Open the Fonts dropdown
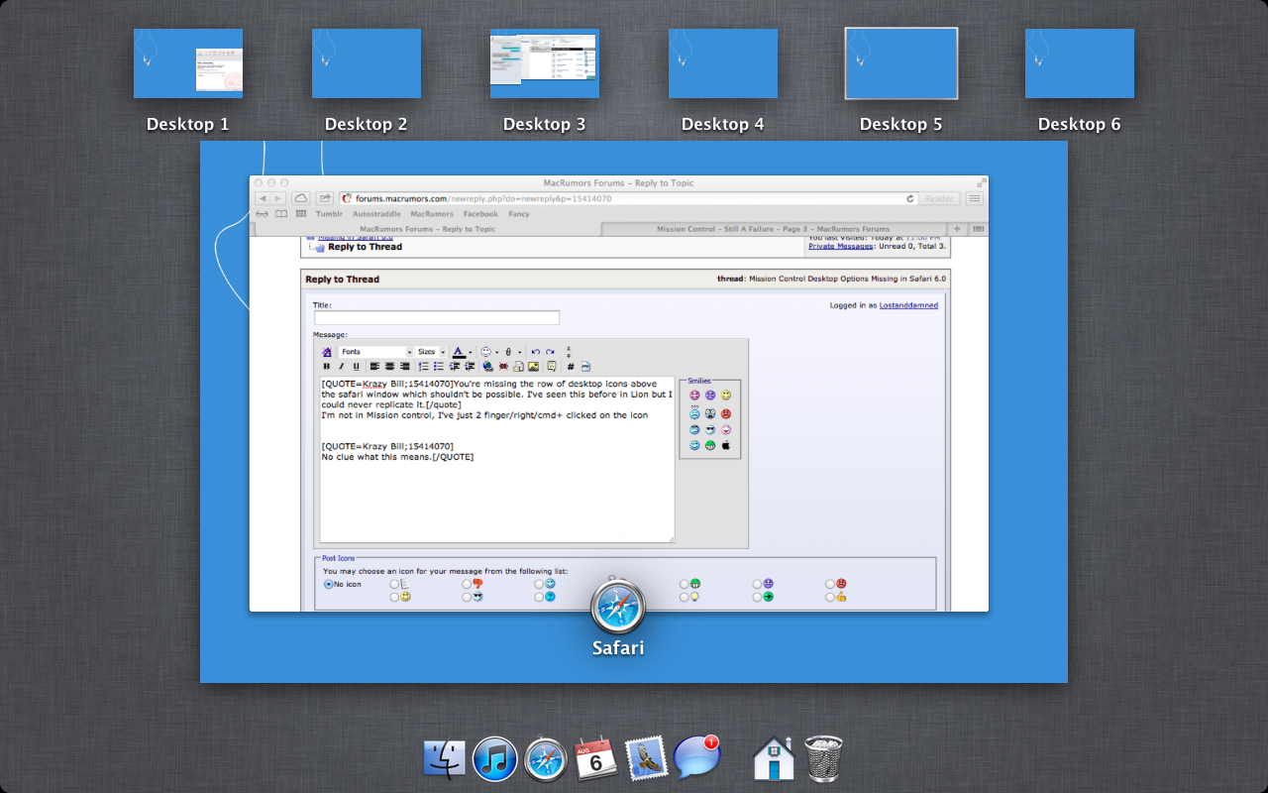Viewport: 1268px width, 793px height. pyautogui.click(x=376, y=352)
